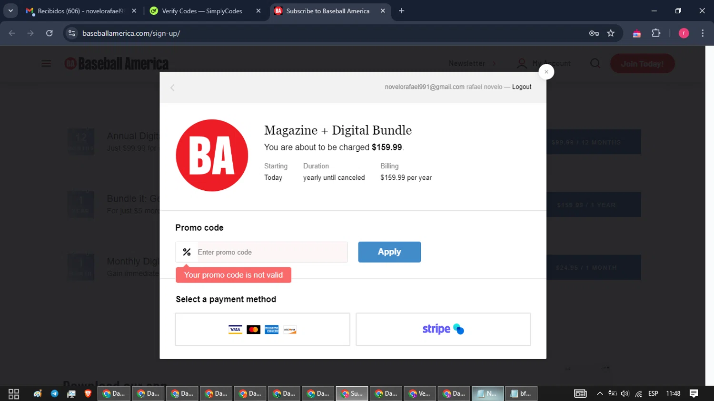Open the notification center
This screenshot has width=714, height=401.
(694, 394)
